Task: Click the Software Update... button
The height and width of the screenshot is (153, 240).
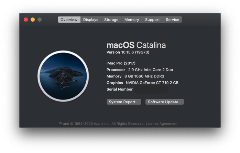Action: coord(165,102)
